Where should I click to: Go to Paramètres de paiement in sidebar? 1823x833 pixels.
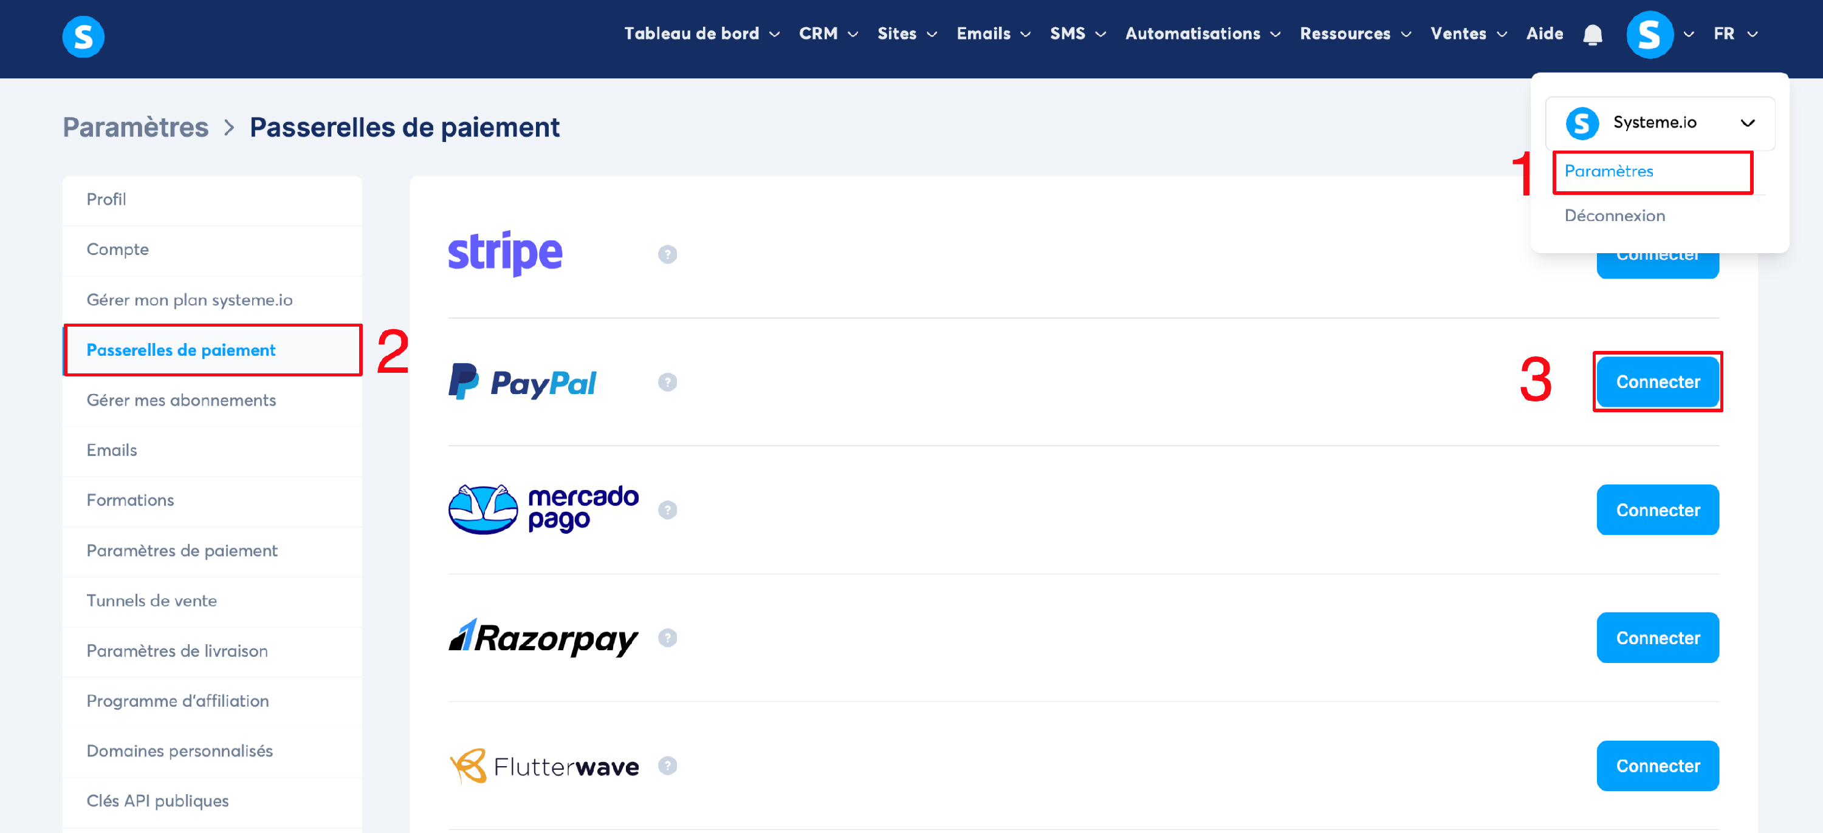coord(182,551)
